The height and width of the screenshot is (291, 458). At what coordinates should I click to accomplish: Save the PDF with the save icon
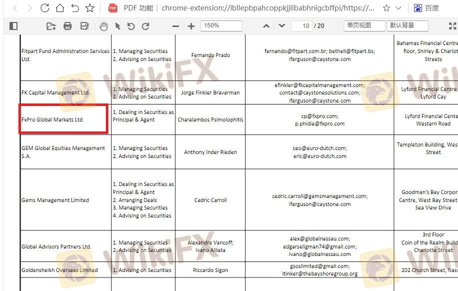click(84, 26)
